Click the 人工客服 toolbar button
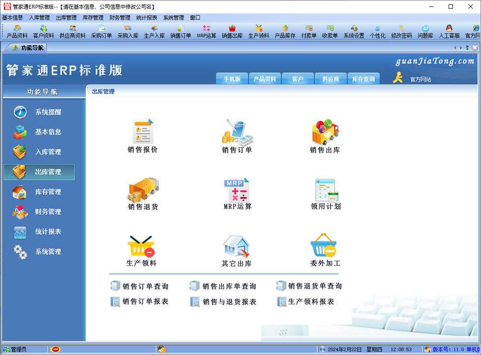This screenshot has width=481, height=355. [449, 32]
